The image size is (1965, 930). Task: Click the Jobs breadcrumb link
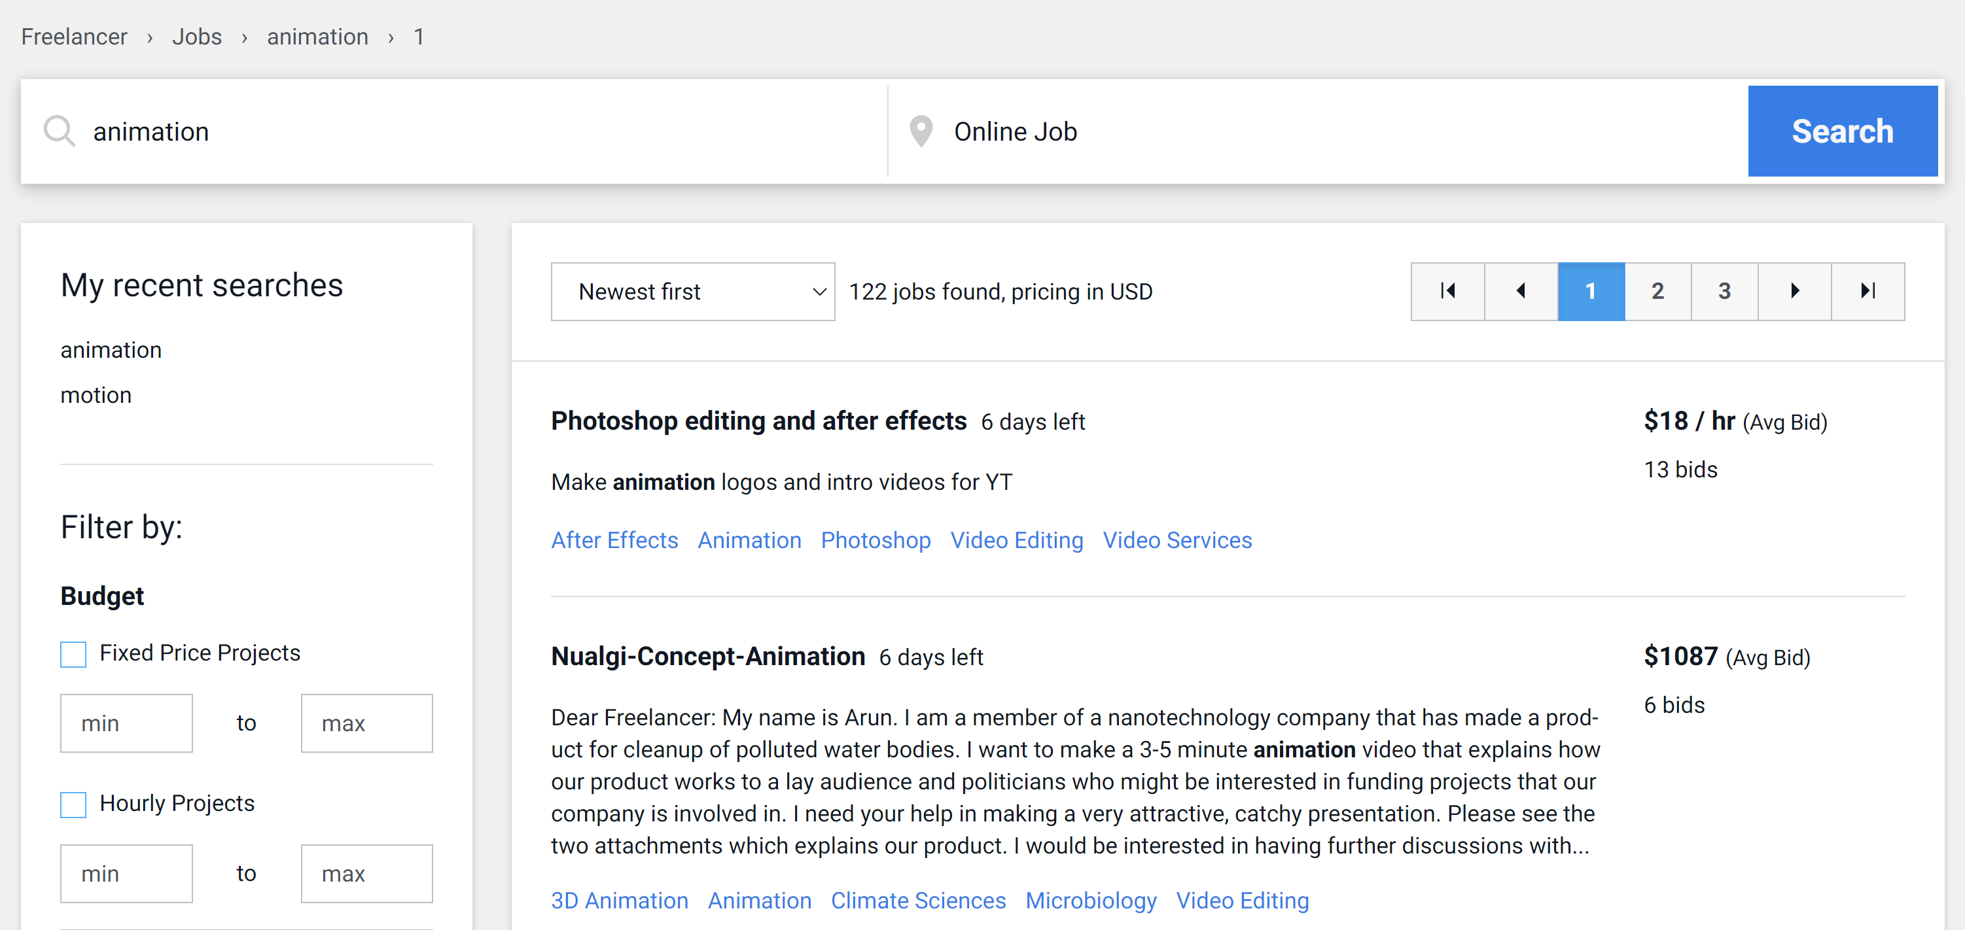tap(196, 37)
